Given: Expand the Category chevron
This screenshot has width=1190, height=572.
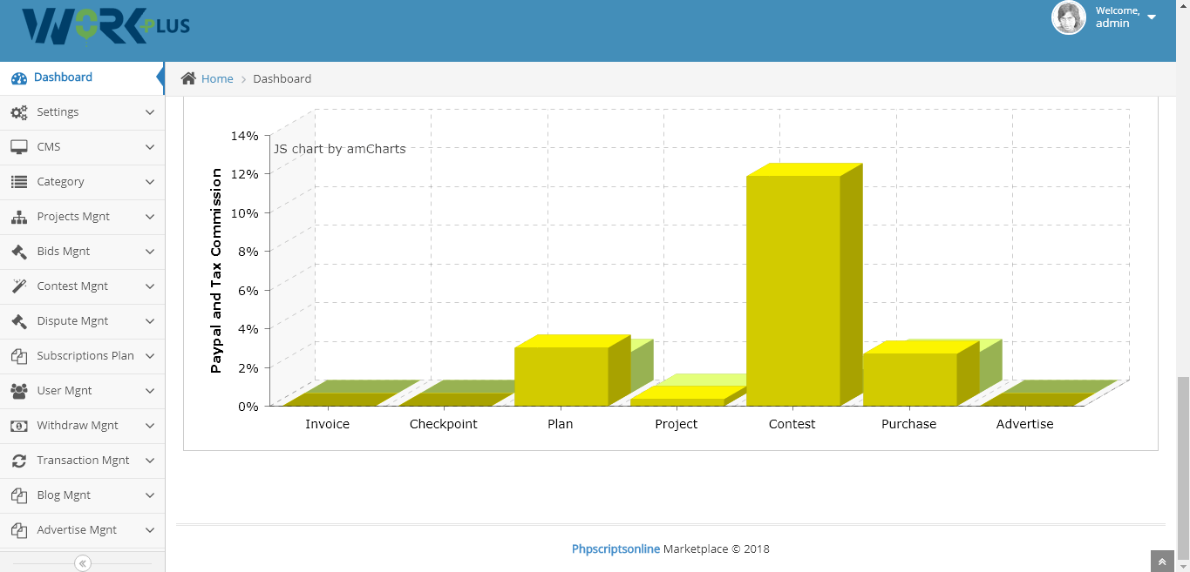Looking at the screenshot, I should pyautogui.click(x=150, y=182).
